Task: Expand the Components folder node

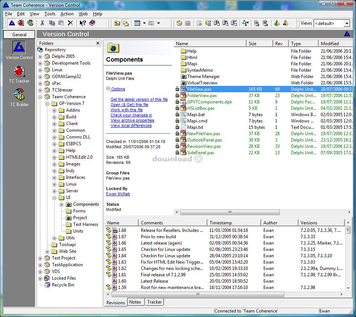Action: [62, 205]
